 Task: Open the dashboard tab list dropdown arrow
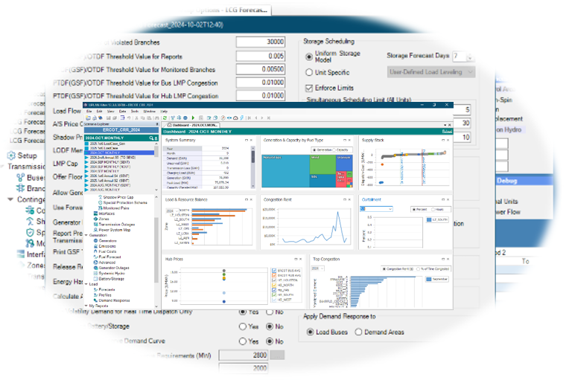click(x=445, y=125)
